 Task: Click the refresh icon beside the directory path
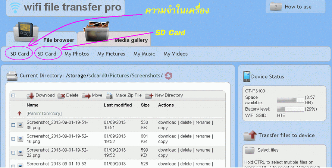click(x=169, y=76)
